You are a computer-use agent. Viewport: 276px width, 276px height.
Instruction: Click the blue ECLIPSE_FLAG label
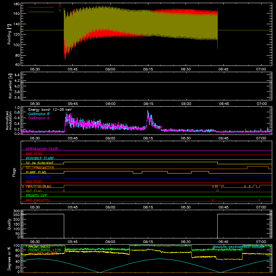click(38, 177)
